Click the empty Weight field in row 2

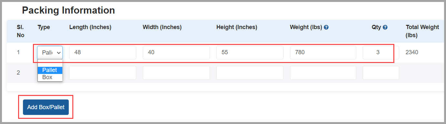coord(323,73)
